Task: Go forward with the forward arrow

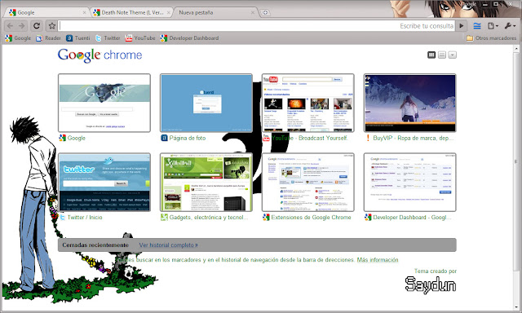Action: click(22, 25)
